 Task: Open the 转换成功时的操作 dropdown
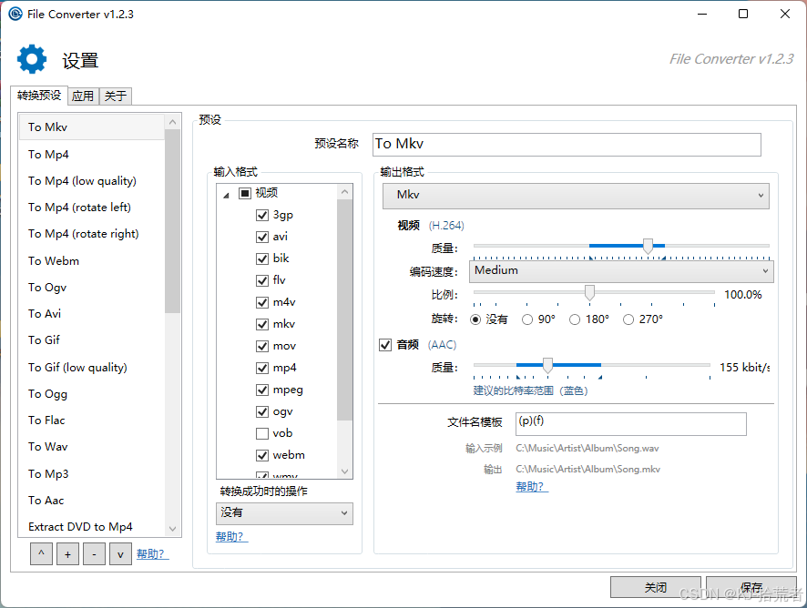point(284,513)
